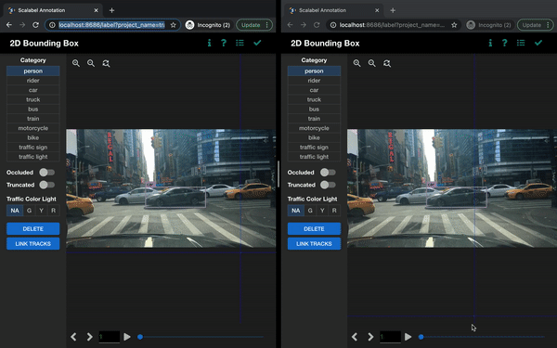
Task: Select Y traffic light color in right window
Action: 322,211
